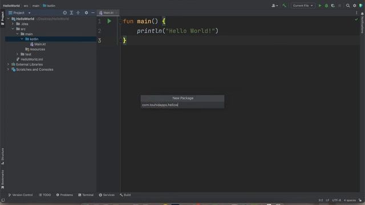
Task: Expand the test folder
Action: [18, 54]
